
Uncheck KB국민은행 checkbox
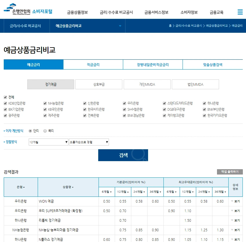pos(45,109)
